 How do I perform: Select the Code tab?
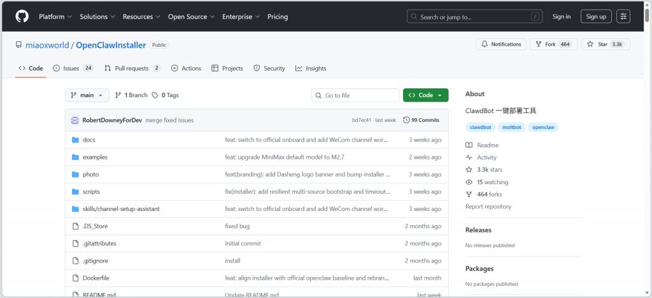pos(31,68)
